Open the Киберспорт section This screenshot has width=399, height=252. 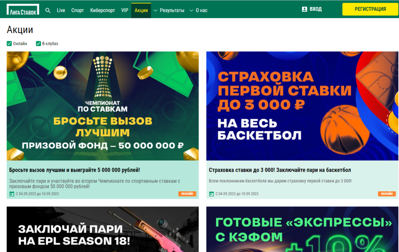(102, 11)
